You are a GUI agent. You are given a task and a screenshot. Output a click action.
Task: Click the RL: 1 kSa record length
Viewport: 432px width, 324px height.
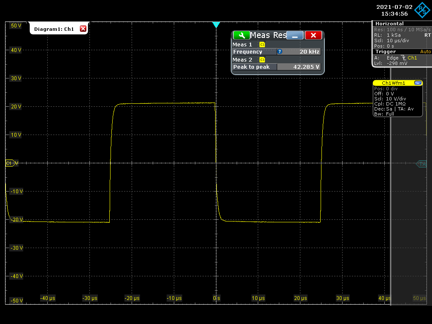(x=387, y=35)
